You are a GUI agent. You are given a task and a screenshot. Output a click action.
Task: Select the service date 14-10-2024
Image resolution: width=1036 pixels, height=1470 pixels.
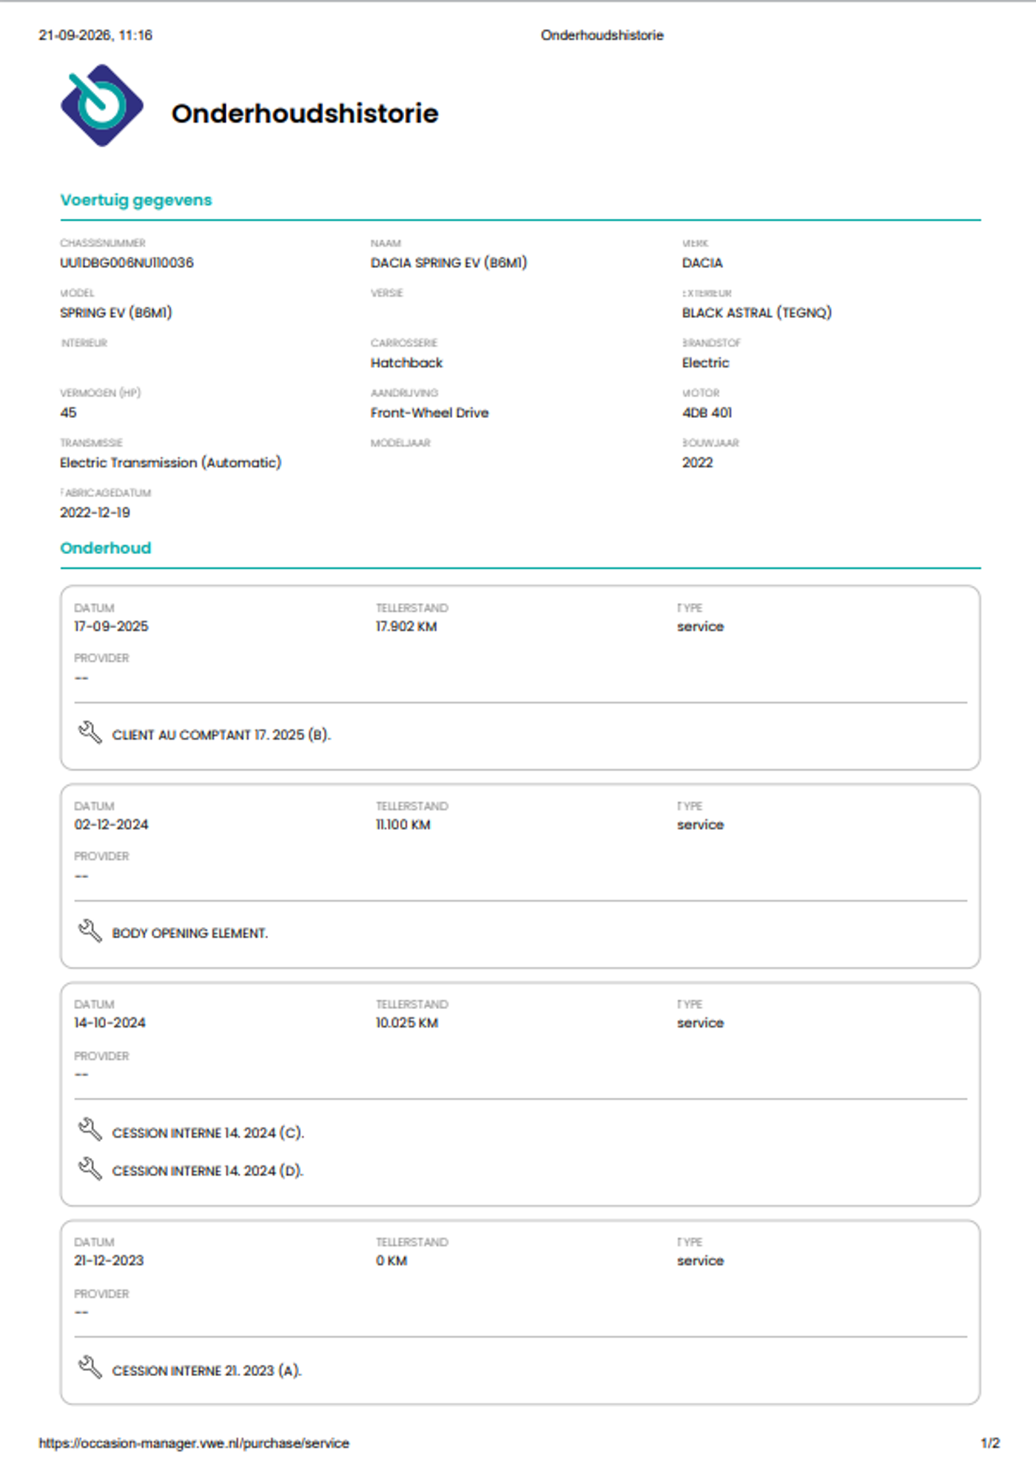click(110, 1023)
